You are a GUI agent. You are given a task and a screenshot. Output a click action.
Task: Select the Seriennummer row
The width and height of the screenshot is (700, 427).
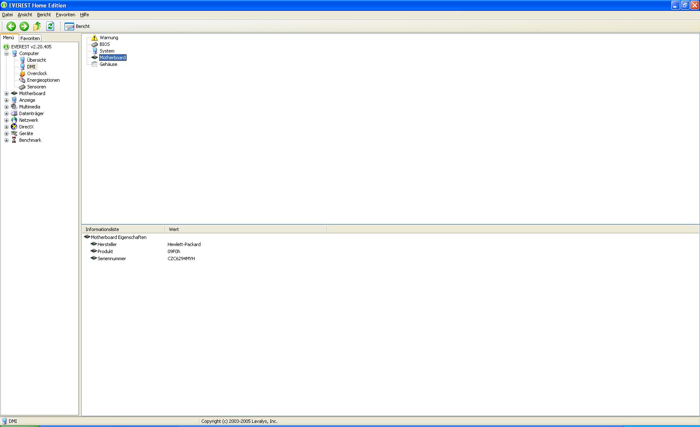point(111,259)
